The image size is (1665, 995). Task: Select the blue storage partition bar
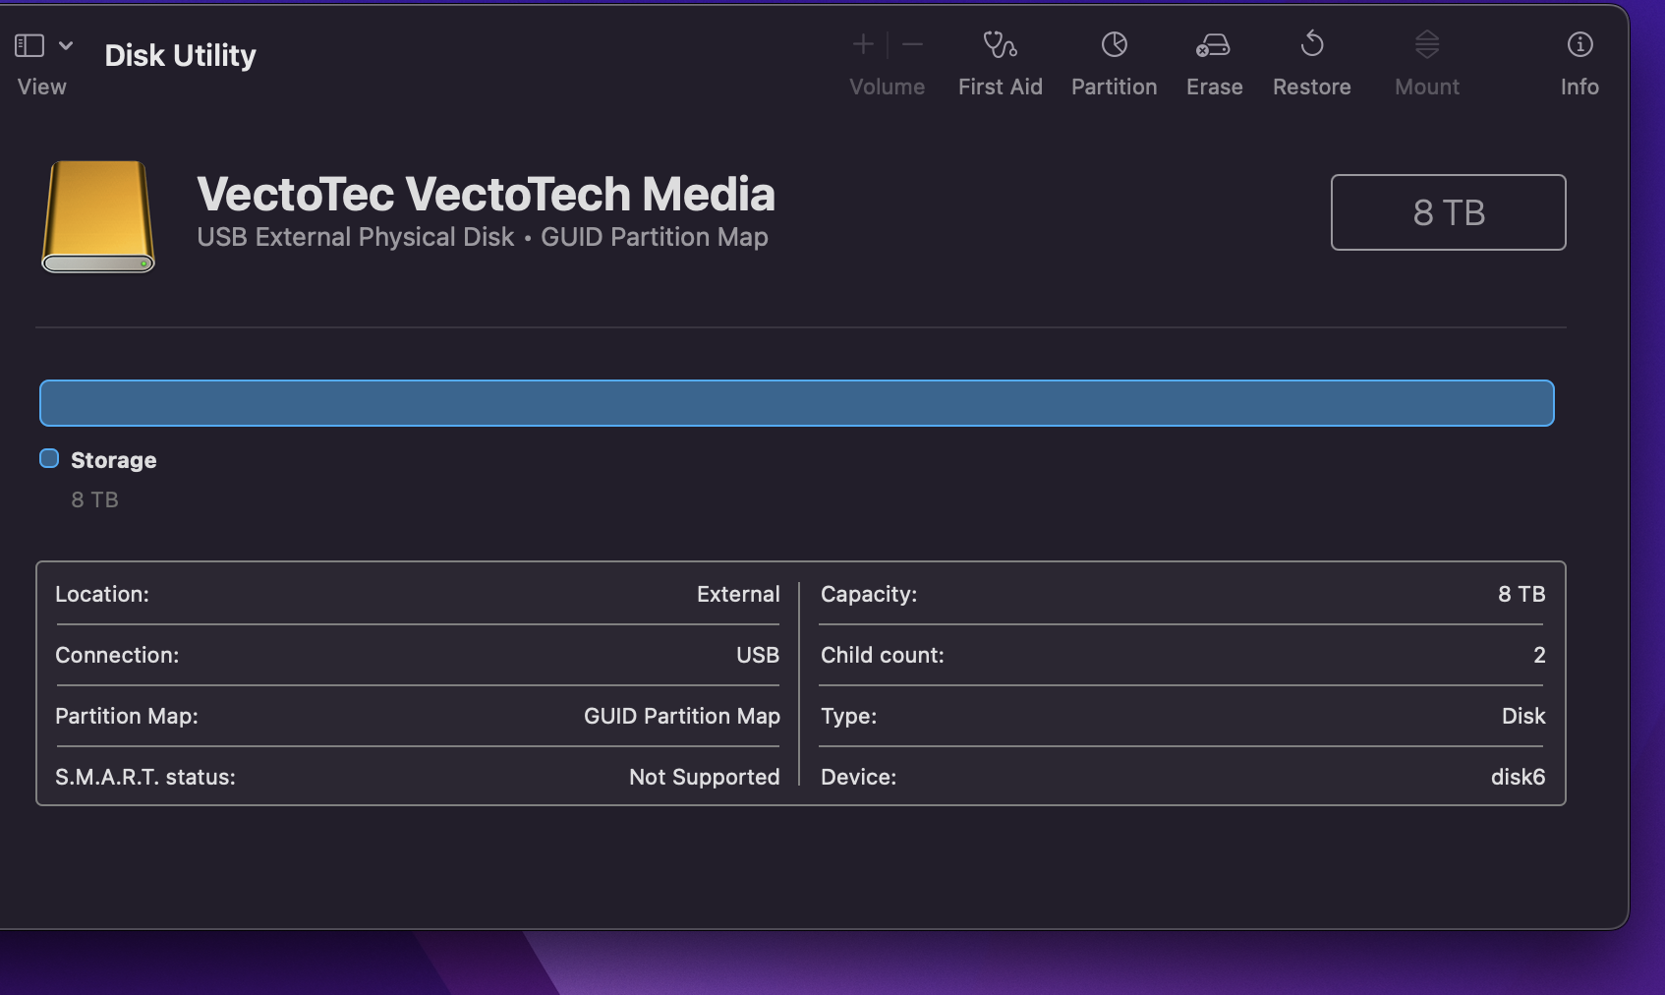[796, 403]
